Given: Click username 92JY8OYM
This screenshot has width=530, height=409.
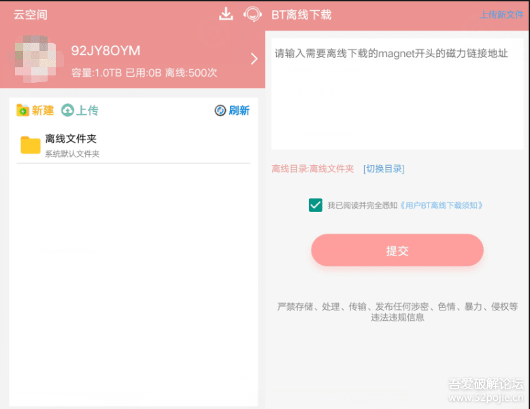Looking at the screenshot, I should pos(105,51).
